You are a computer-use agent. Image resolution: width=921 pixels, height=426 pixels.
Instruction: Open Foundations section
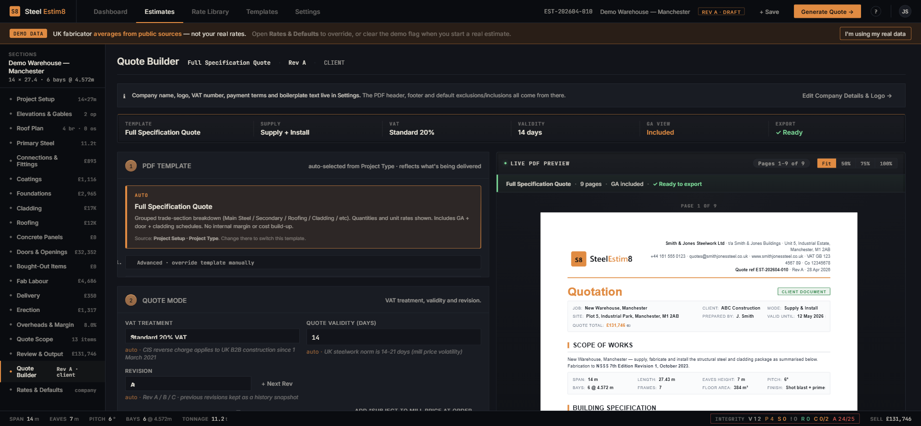point(53,194)
